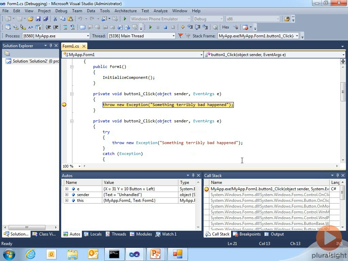Viewport: 348px width, 261px height.
Task: Open the Tools menu
Action: click(105, 11)
